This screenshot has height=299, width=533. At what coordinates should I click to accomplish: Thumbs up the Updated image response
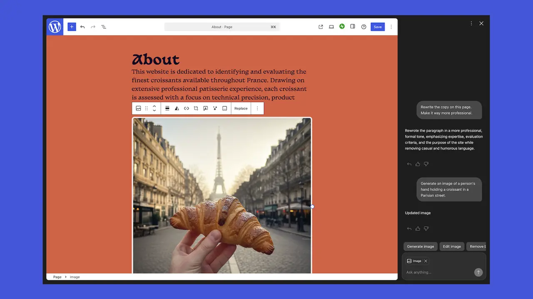pos(418,228)
